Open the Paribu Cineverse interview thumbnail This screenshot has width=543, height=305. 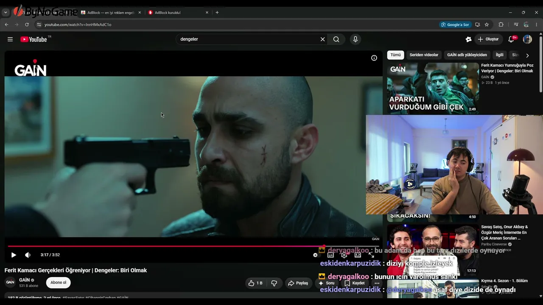click(x=433, y=250)
